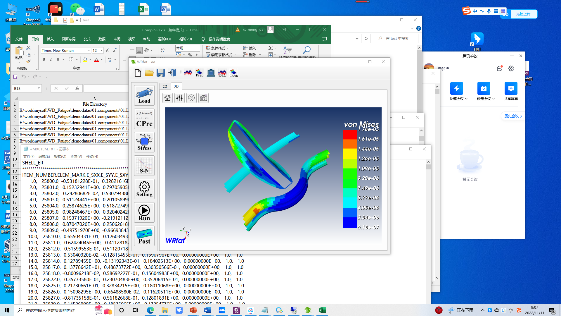
Task: Open the Post processing module
Action: pyautogui.click(x=144, y=236)
